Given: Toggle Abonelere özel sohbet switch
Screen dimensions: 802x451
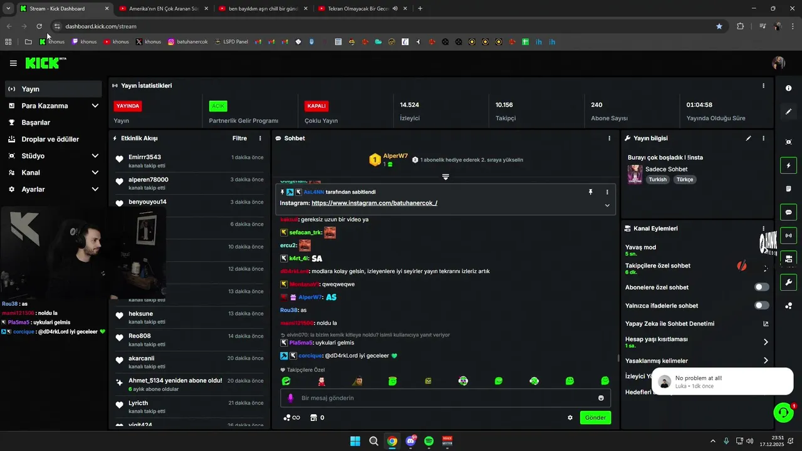Looking at the screenshot, I should tap(761, 287).
